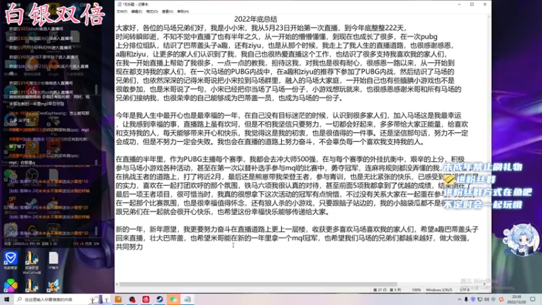Maximize the Notepad window
Image resolution: width=542 pixels, height=305 pixels.
click(x=472, y=4)
